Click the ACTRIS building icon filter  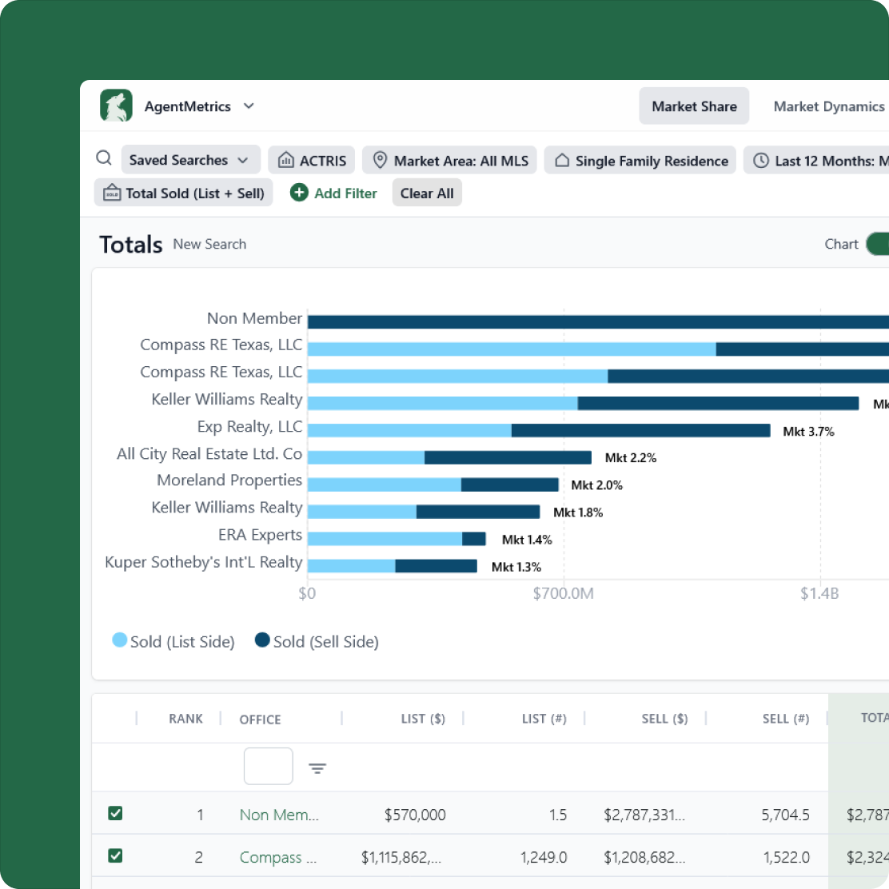click(x=285, y=161)
